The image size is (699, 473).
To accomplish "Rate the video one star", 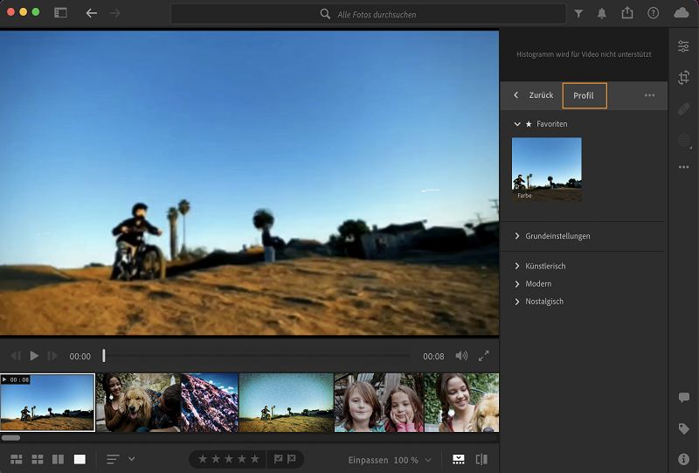I will click(x=203, y=459).
